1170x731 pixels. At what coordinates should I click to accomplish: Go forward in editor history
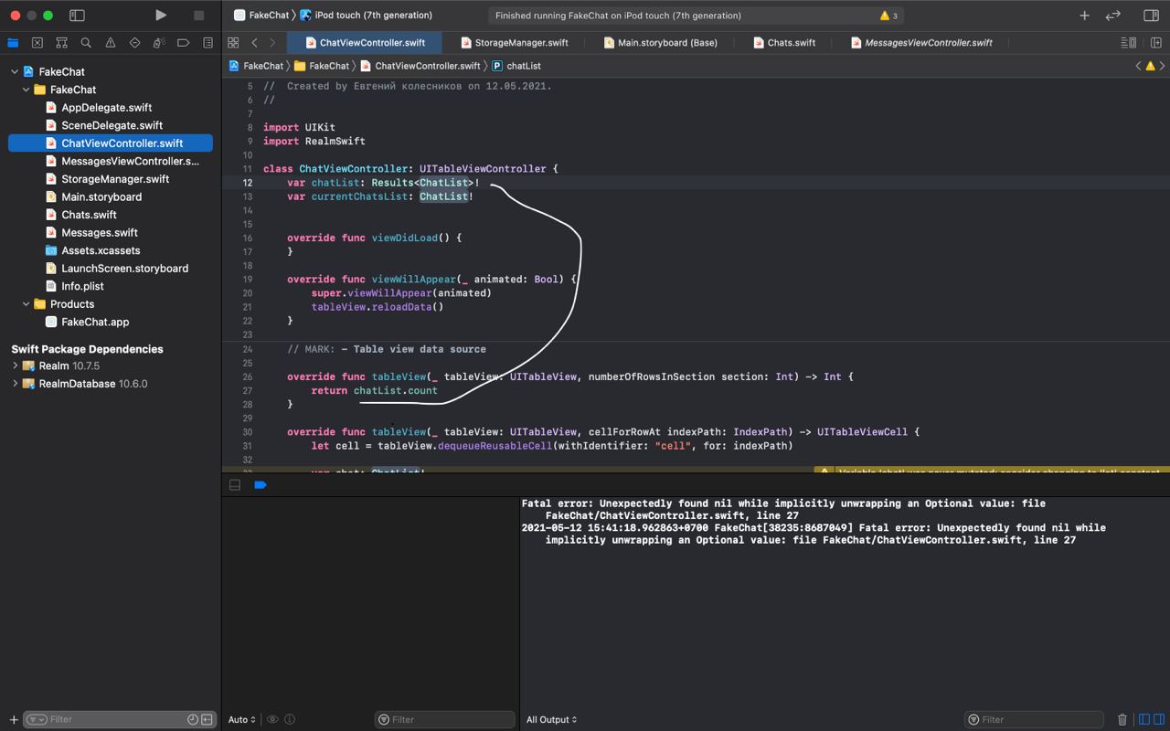(x=271, y=43)
